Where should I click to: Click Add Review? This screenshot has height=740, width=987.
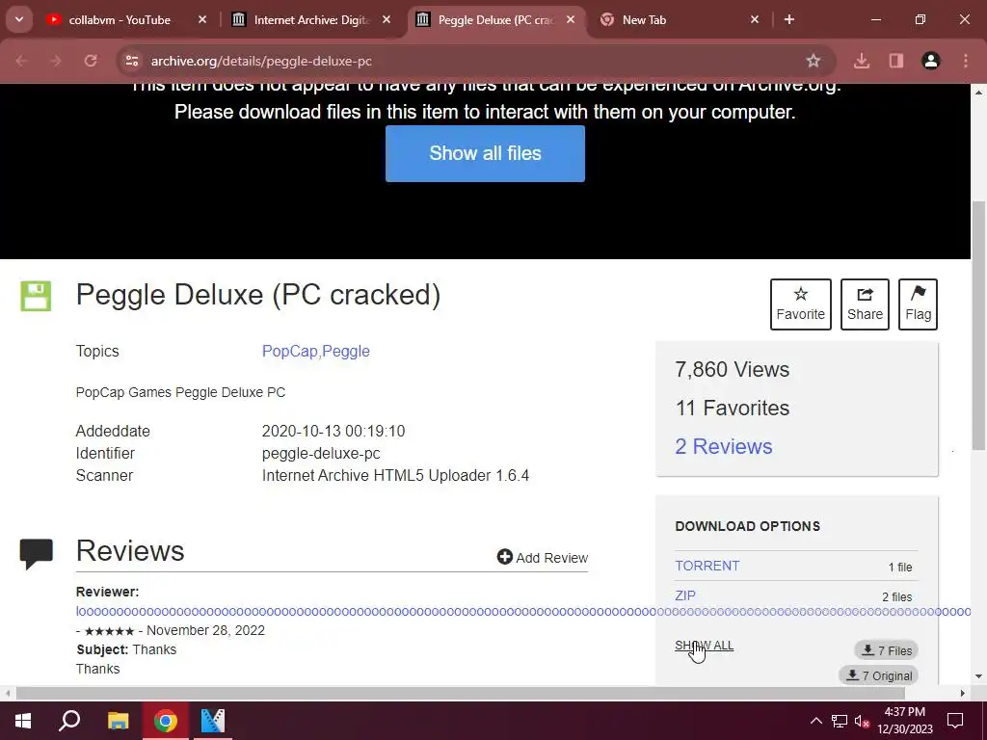pos(542,558)
